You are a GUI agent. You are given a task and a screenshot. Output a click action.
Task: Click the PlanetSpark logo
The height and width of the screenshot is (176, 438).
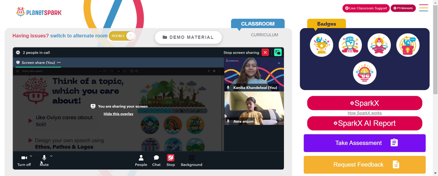tap(39, 12)
